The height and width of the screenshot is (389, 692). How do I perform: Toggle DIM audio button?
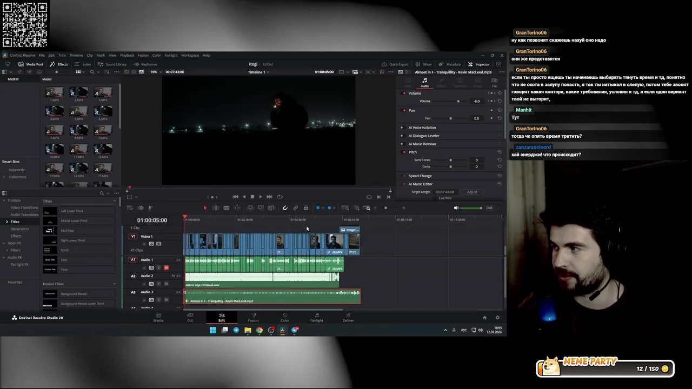point(489,208)
